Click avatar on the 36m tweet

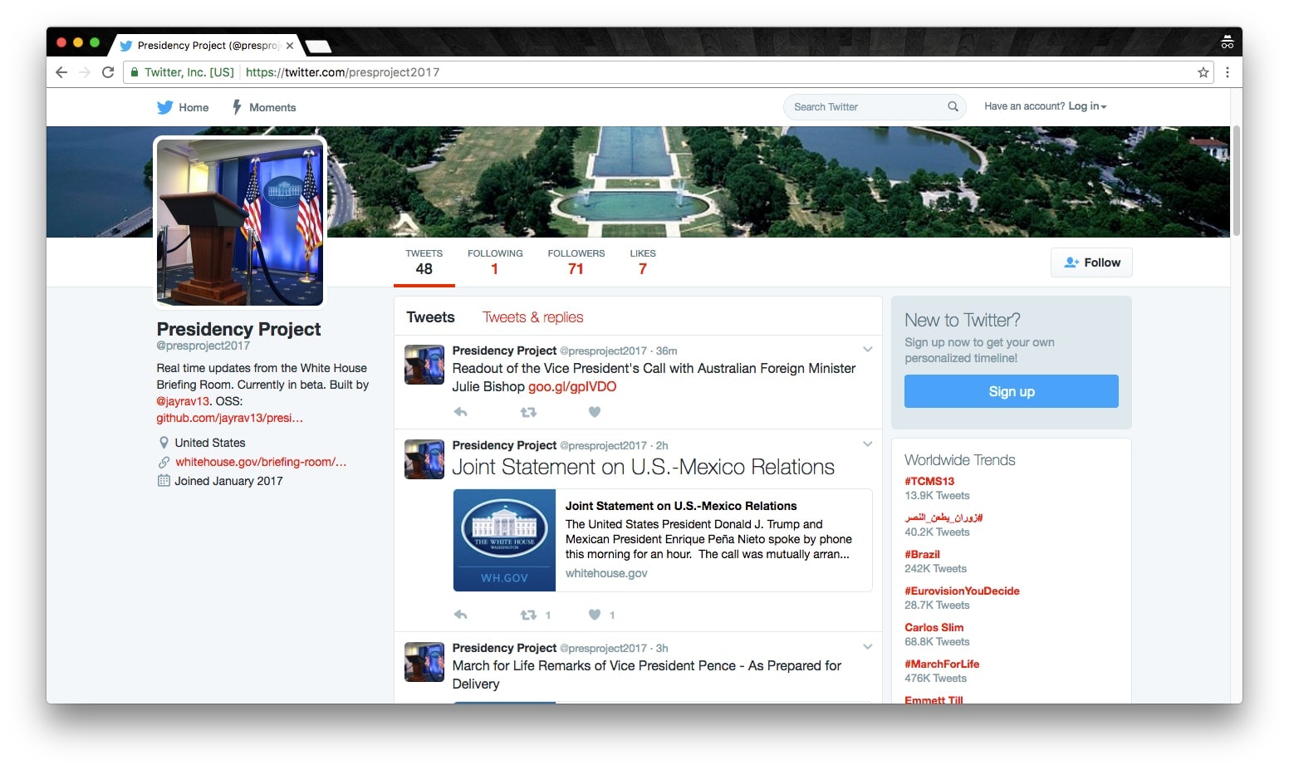(x=424, y=365)
